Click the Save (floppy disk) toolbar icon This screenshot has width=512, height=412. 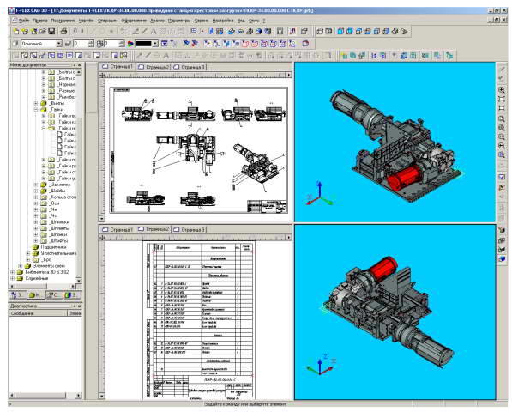point(51,32)
